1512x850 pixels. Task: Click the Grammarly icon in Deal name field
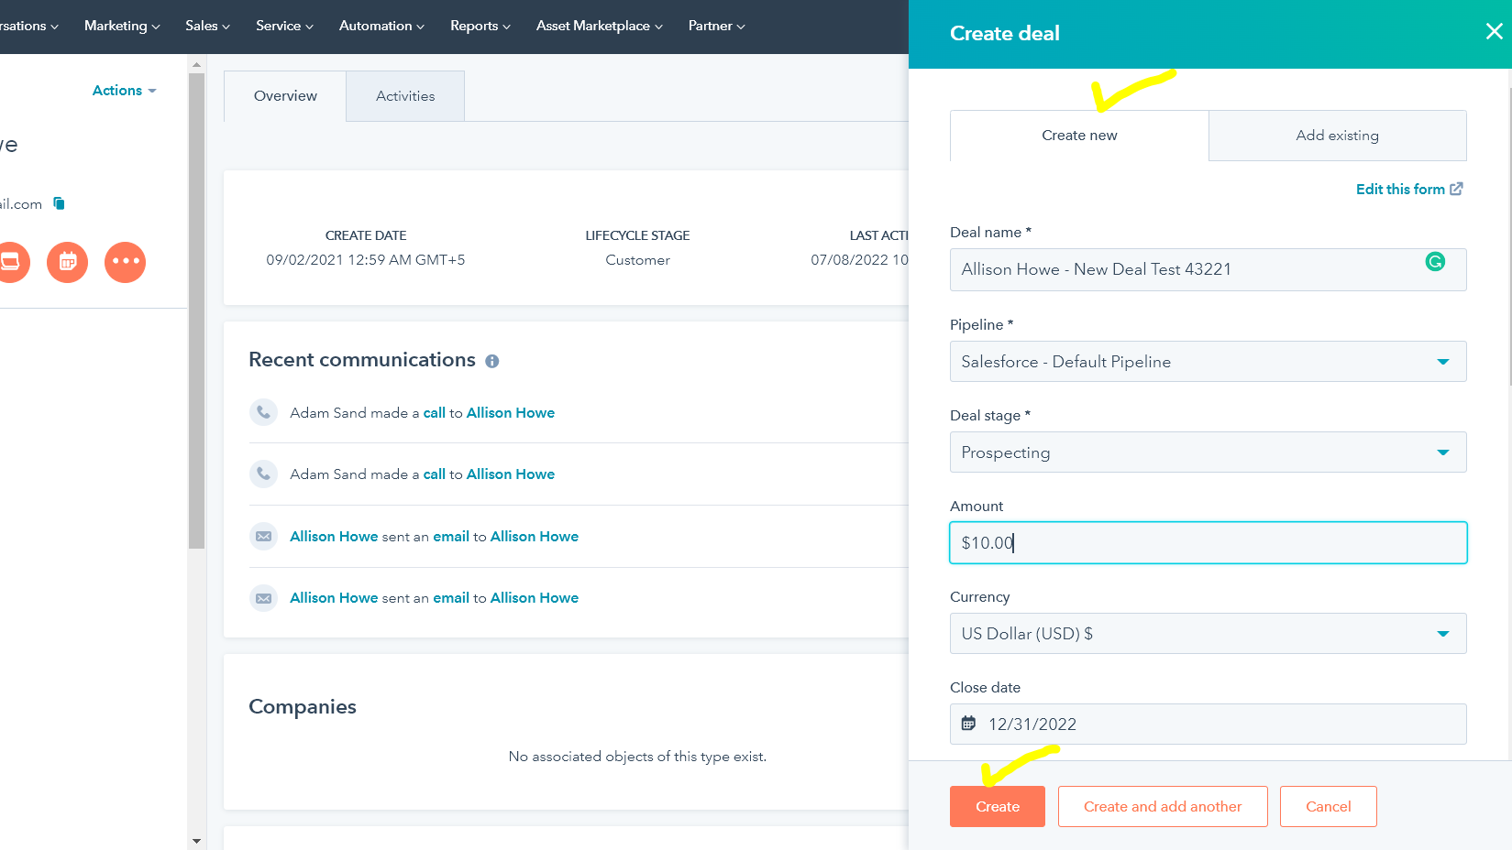(1435, 261)
